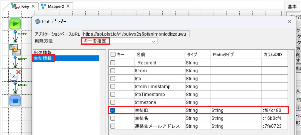Uncheck the 生徒ID key checkbox

click(113, 110)
